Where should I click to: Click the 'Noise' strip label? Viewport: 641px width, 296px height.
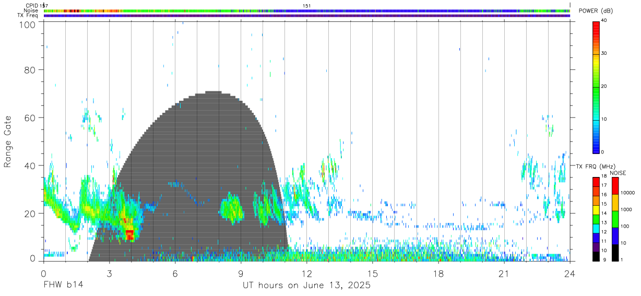[31, 10]
